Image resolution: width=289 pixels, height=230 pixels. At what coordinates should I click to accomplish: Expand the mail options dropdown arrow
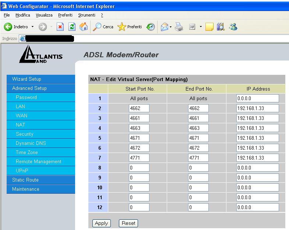171,27
